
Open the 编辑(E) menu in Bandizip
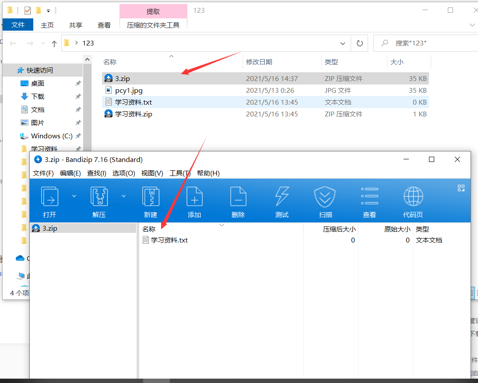(70, 173)
